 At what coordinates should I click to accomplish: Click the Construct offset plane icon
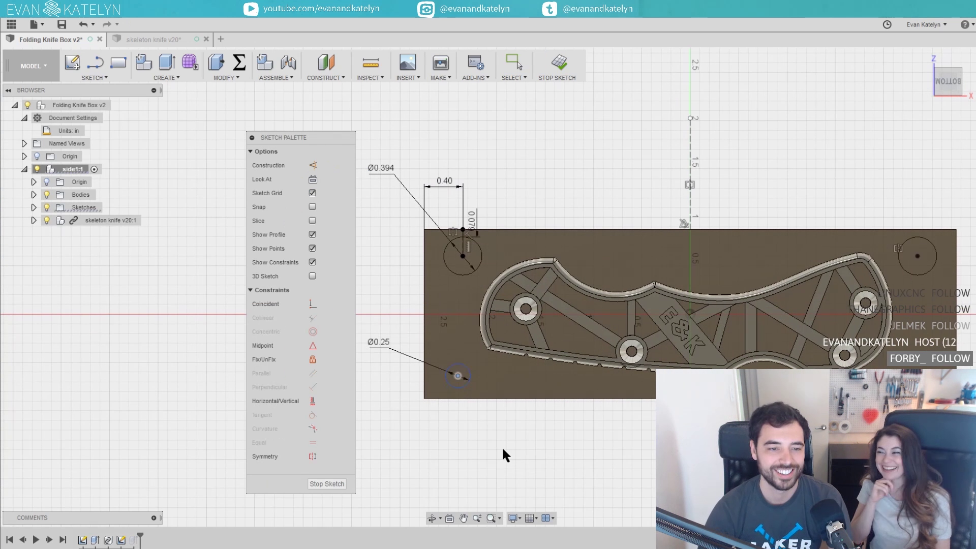(326, 63)
